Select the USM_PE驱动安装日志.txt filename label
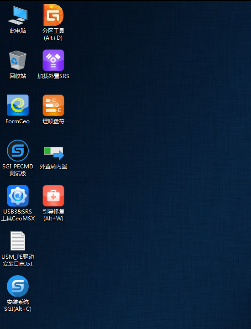The image size is (251, 329). [18, 260]
